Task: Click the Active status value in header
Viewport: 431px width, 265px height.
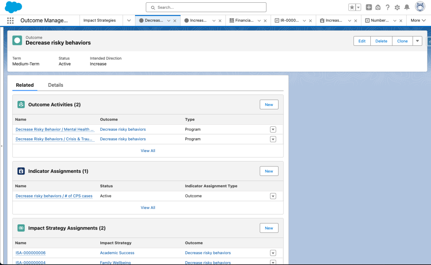Action: (x=65, y=64)
